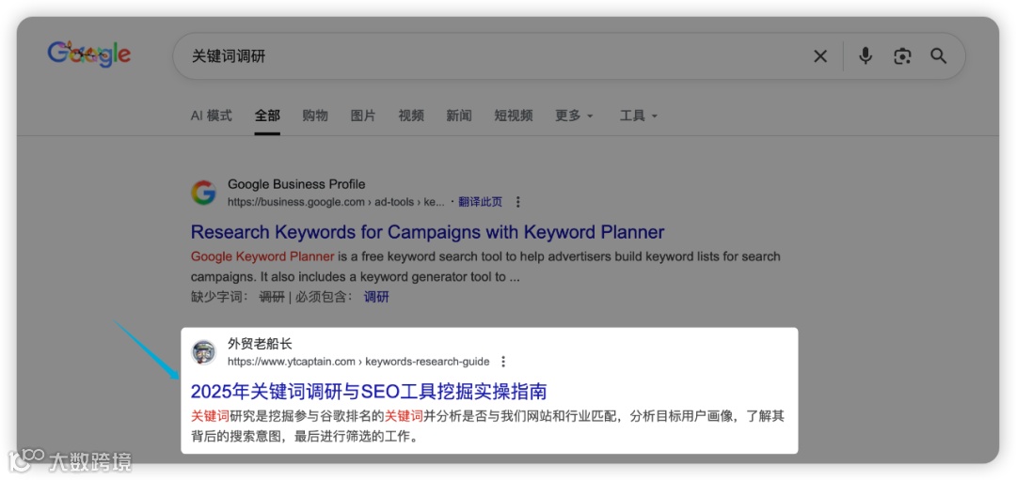Image resolution: width=1016 pixels, height=480 pixels.
Task: Go to the 短视频 tab
Action: point(514,116)
